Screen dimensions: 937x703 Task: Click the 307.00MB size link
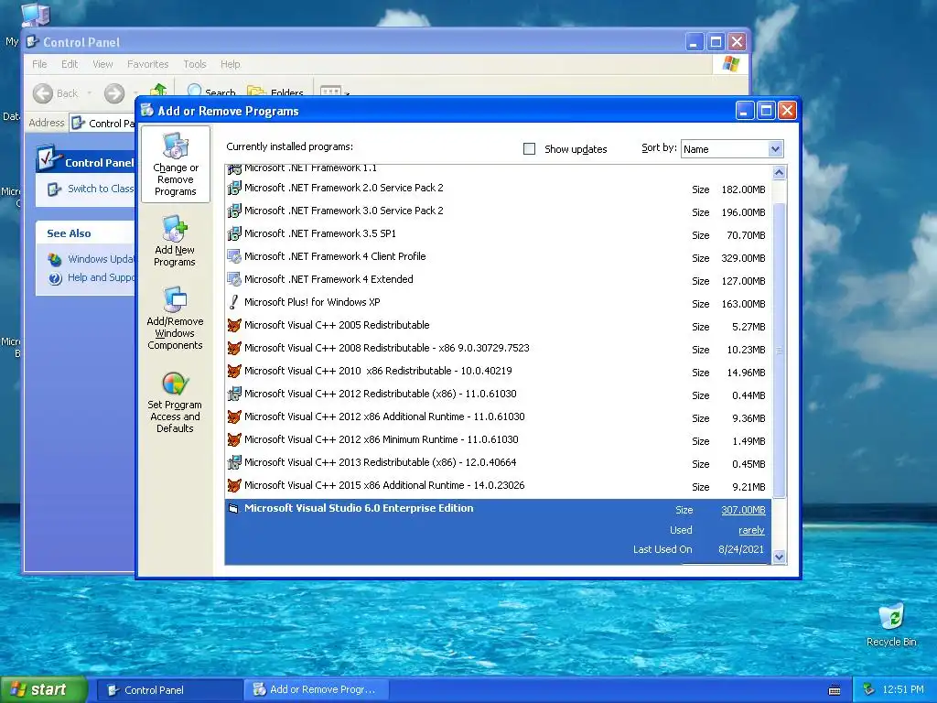[743, 510]
